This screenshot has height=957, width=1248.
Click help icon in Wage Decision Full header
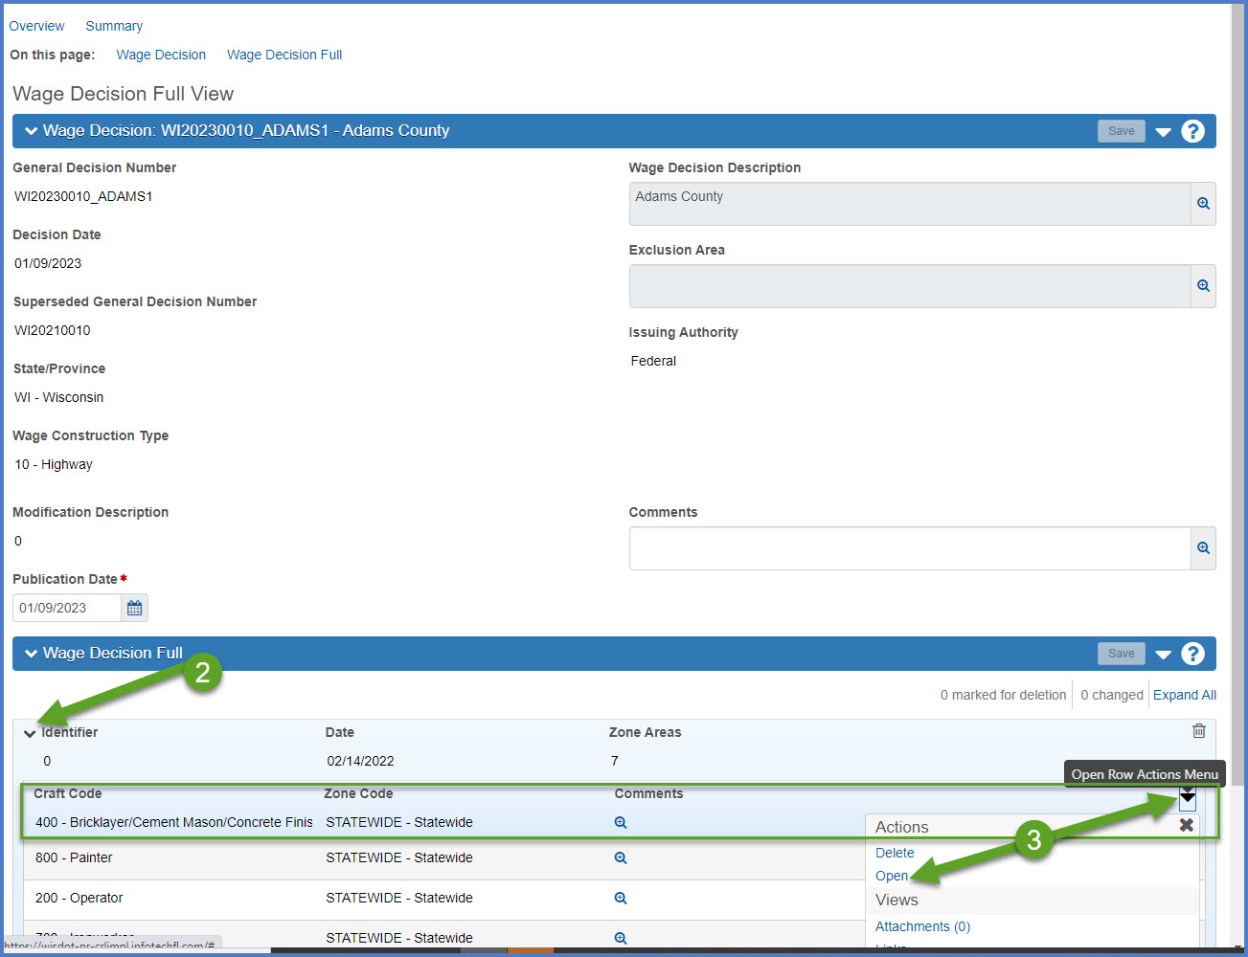[1192, 654]
